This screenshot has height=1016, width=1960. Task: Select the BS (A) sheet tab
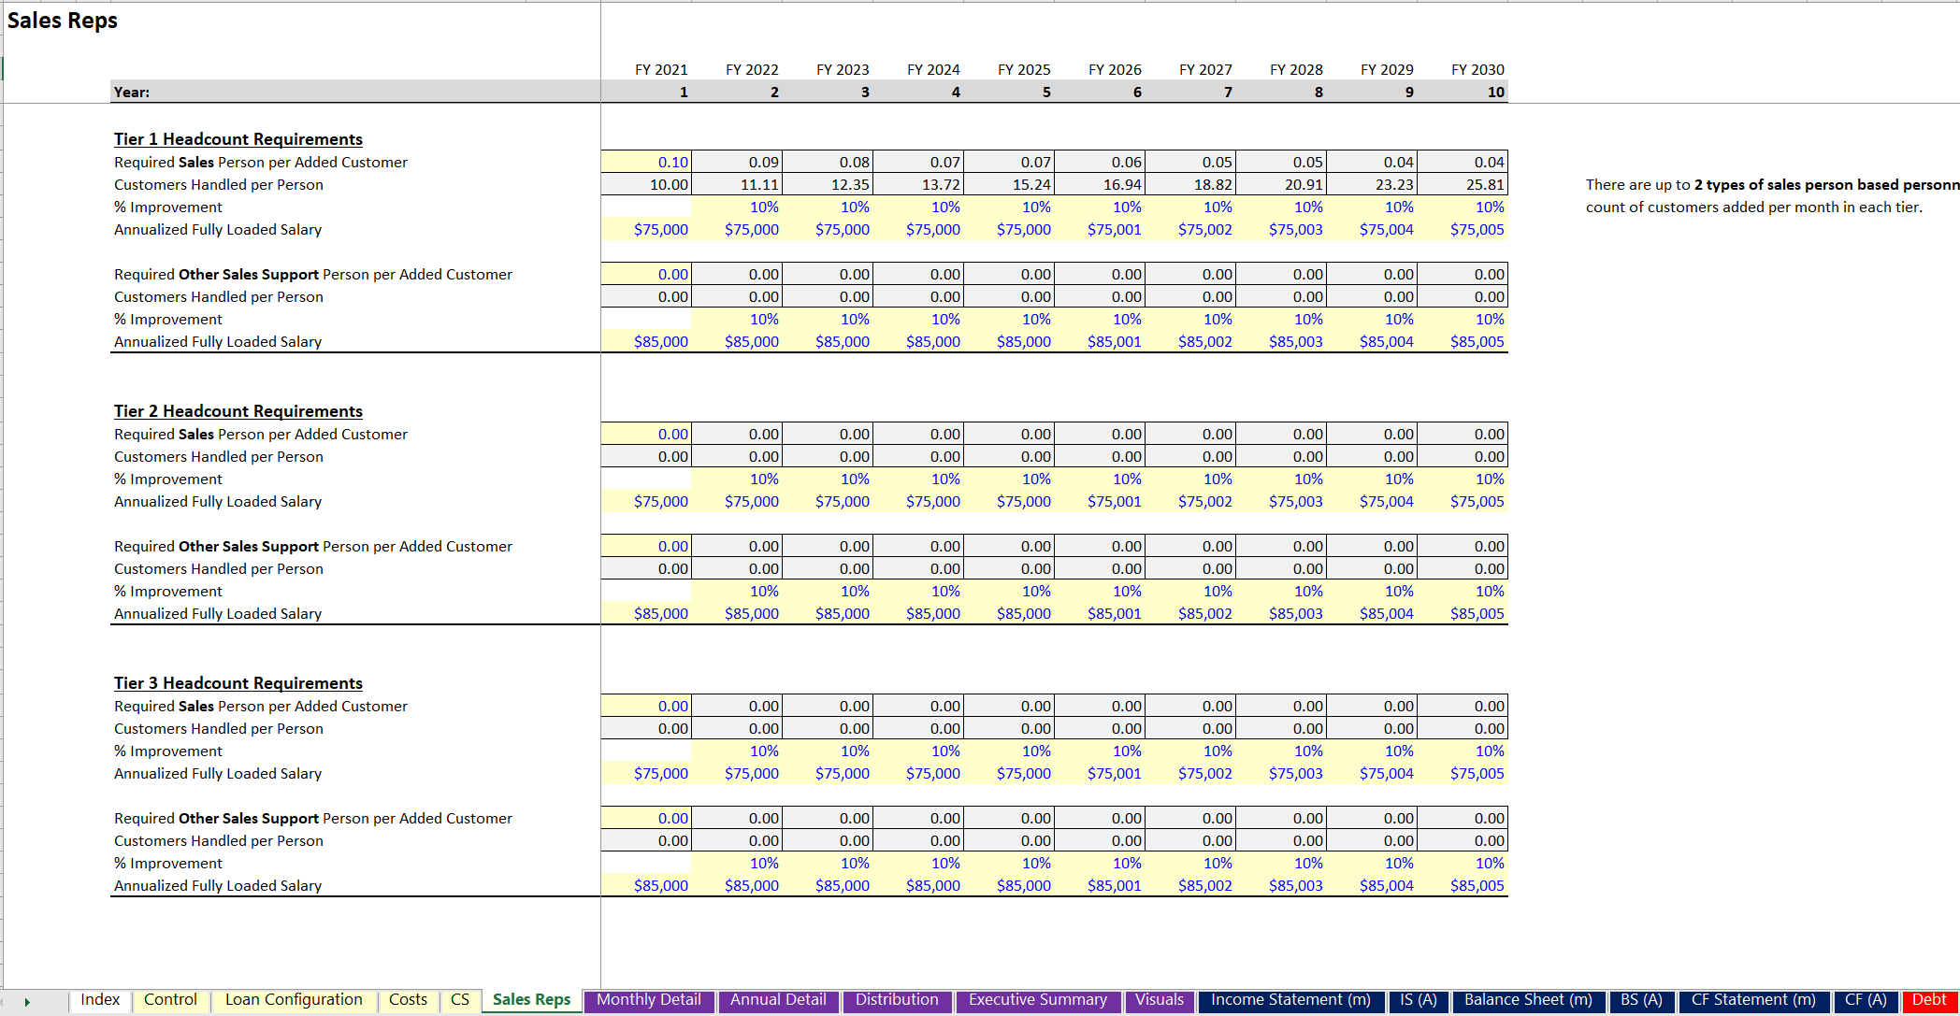click(1642, 999)
